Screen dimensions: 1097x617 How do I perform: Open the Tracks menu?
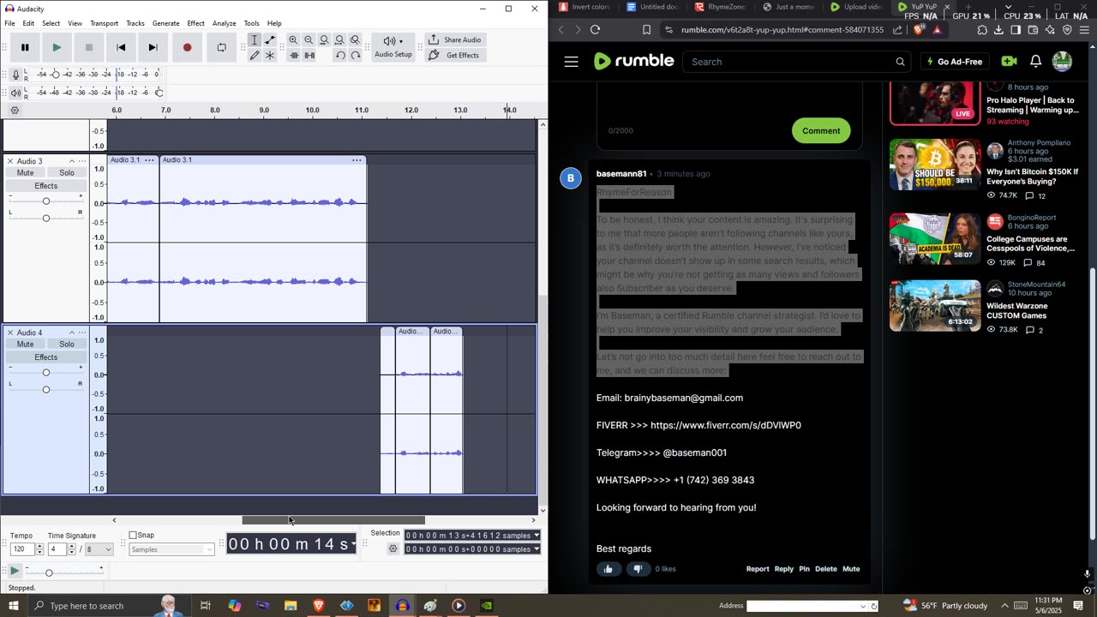point(135,23)
